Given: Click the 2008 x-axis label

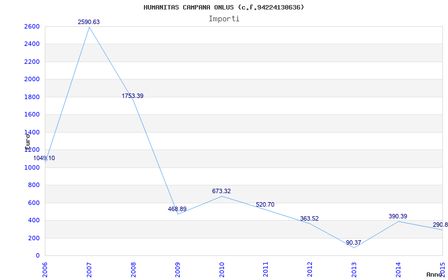Looking at the screenshot, I should point(133,269).
